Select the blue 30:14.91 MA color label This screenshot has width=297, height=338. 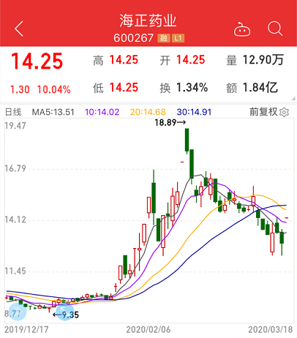[194, 112]
